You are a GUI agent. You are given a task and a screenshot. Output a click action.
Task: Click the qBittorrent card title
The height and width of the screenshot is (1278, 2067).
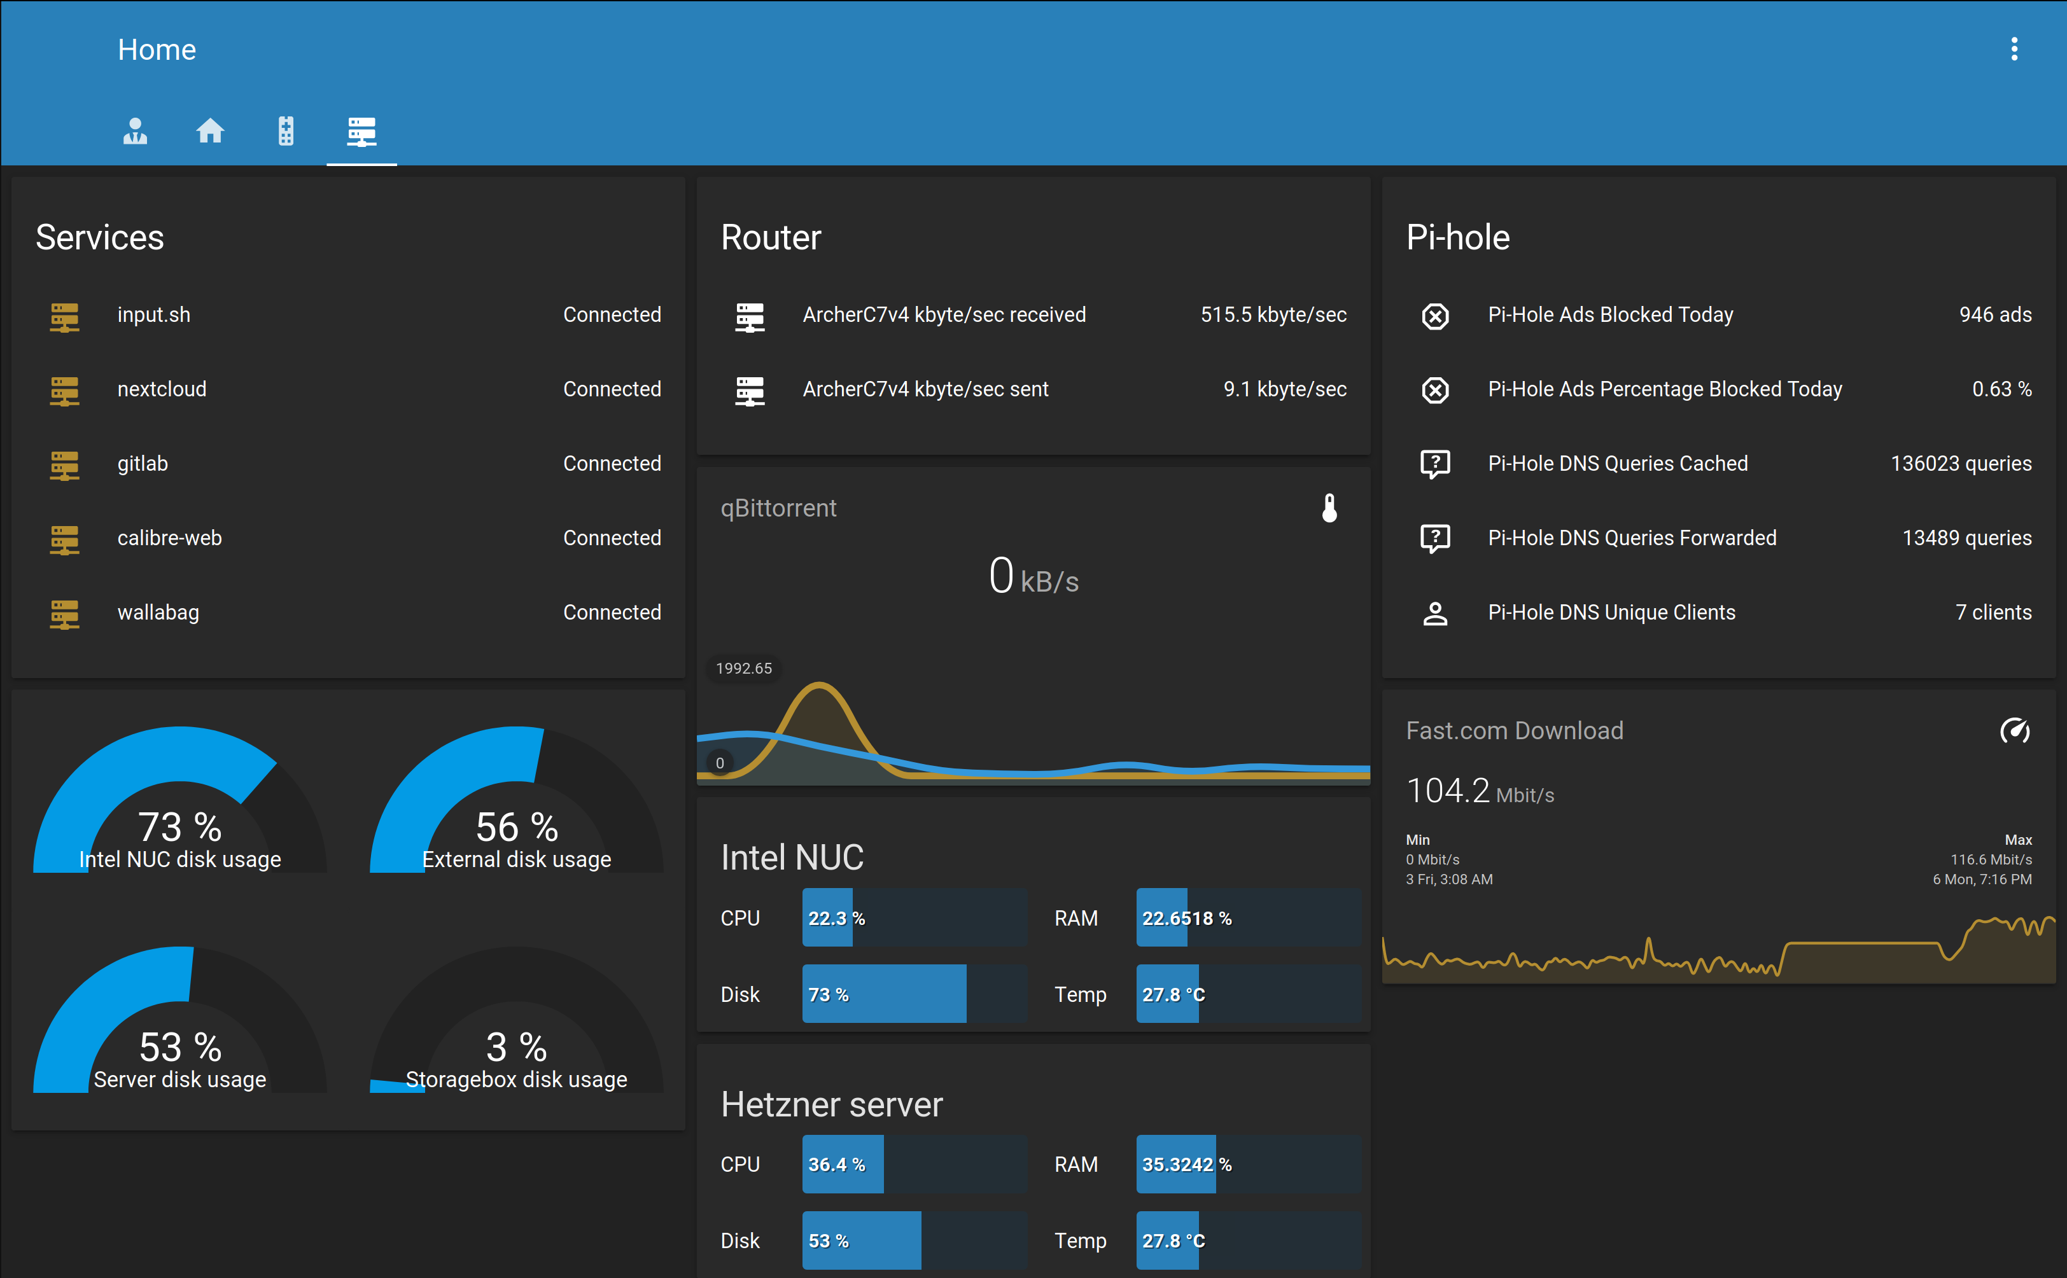tap(778, 508)
